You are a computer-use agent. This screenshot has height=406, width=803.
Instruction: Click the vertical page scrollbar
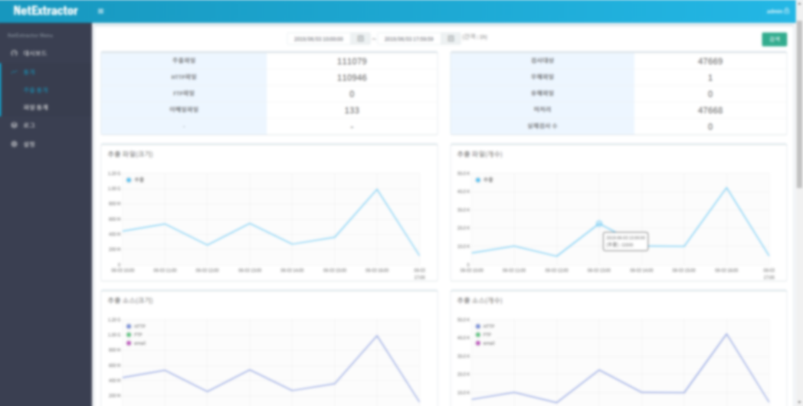tap(799, 115)
